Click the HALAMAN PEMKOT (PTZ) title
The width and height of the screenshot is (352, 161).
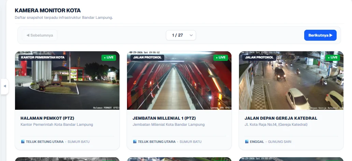(x=47, y=118)
